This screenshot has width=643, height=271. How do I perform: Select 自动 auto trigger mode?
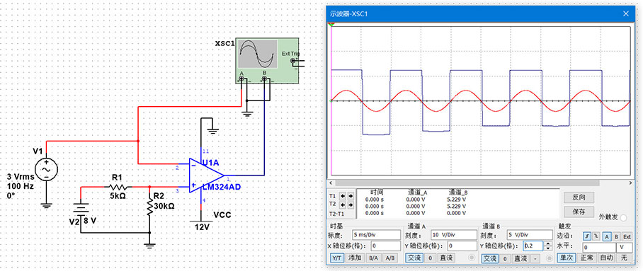point(606,258)
